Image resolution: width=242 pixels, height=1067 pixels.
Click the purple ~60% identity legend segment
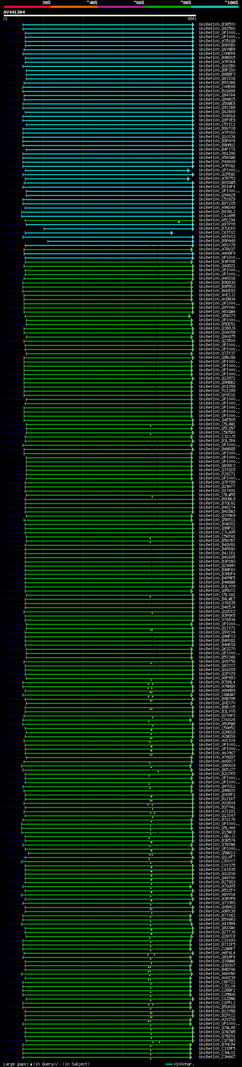(x=121, y=7)
